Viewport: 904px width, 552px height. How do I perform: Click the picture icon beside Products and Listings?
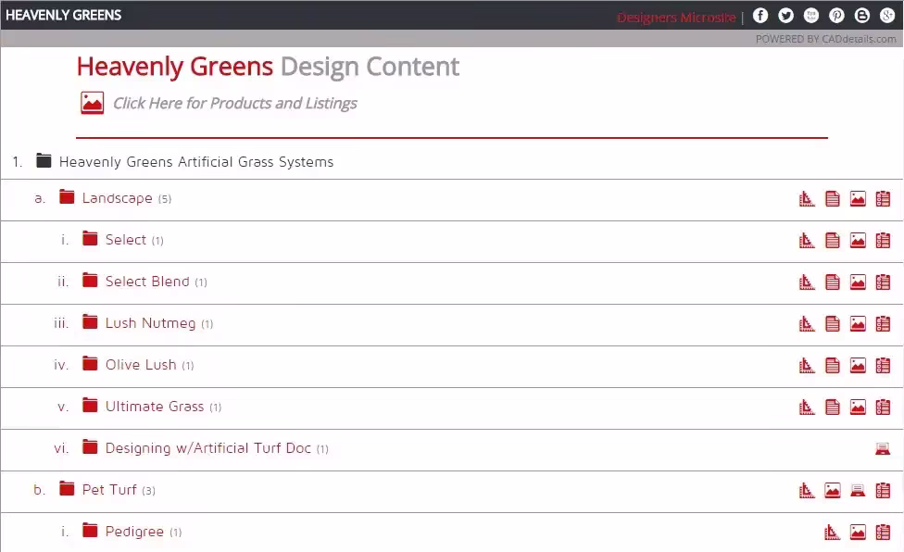(93, 103)
